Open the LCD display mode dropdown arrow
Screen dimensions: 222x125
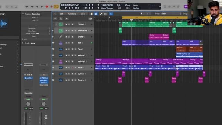tap(160, 7)
